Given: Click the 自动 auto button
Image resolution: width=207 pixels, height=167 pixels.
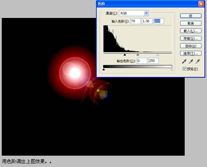Looking at the screenshot, I should (x=191, y=46).
